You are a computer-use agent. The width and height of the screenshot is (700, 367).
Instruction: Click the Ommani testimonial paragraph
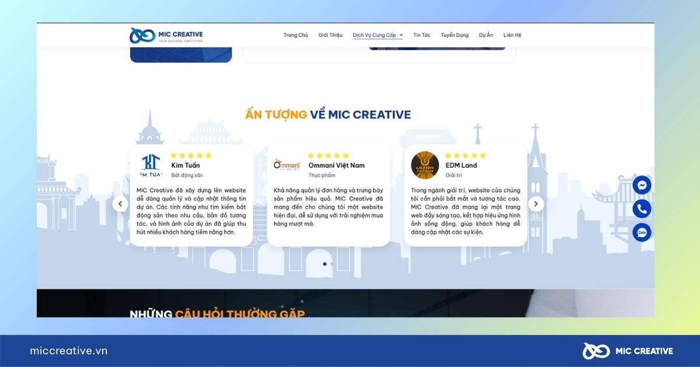pos(328,207)
